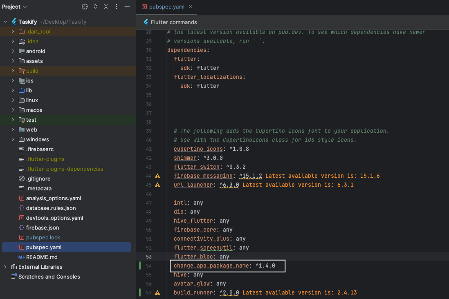Expand the External Libraries node

coord(5,267)
